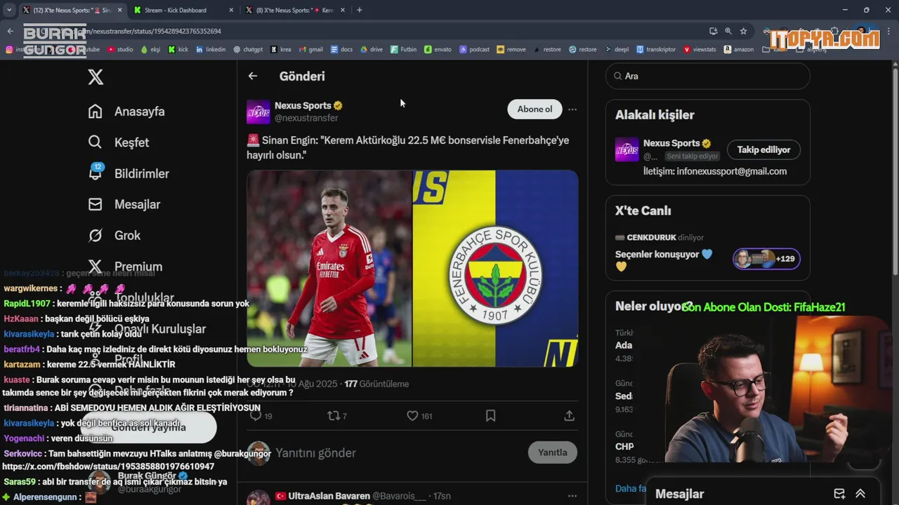Open the kick bookmark
Viewport: 899px width, 505px height.
pyautogui.click(x=178, y=50)
